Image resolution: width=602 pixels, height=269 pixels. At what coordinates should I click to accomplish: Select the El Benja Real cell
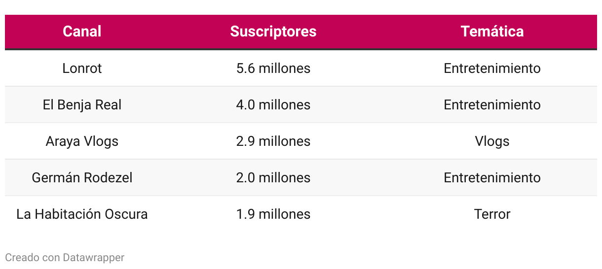(x=82, y=104)
